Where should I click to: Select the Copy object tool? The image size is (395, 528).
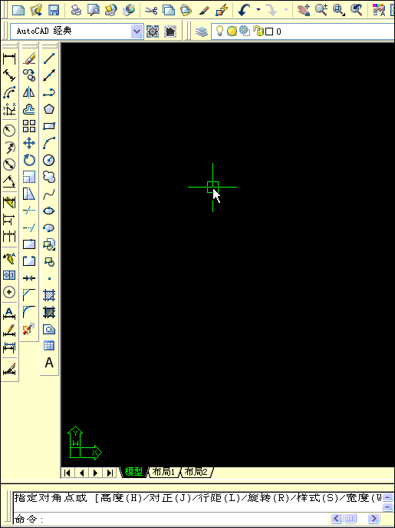[29, 75]
